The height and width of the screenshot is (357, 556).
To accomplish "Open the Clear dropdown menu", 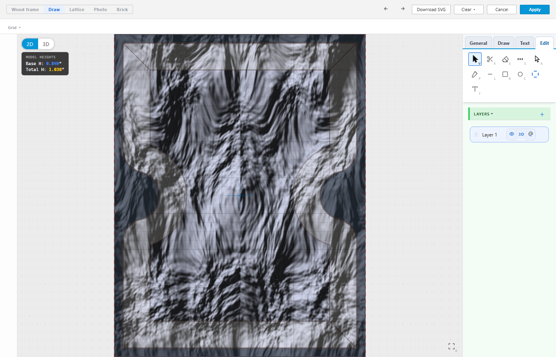I will [469, 10].
